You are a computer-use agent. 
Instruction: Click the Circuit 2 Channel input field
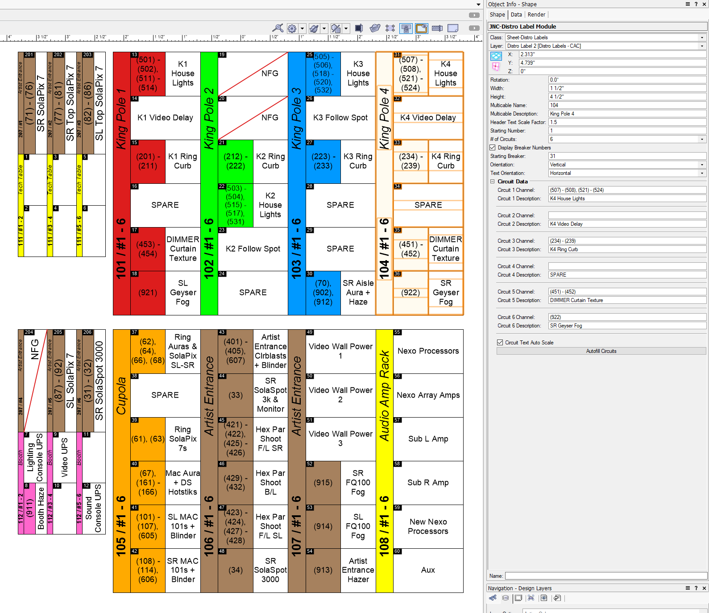[627, 215]
